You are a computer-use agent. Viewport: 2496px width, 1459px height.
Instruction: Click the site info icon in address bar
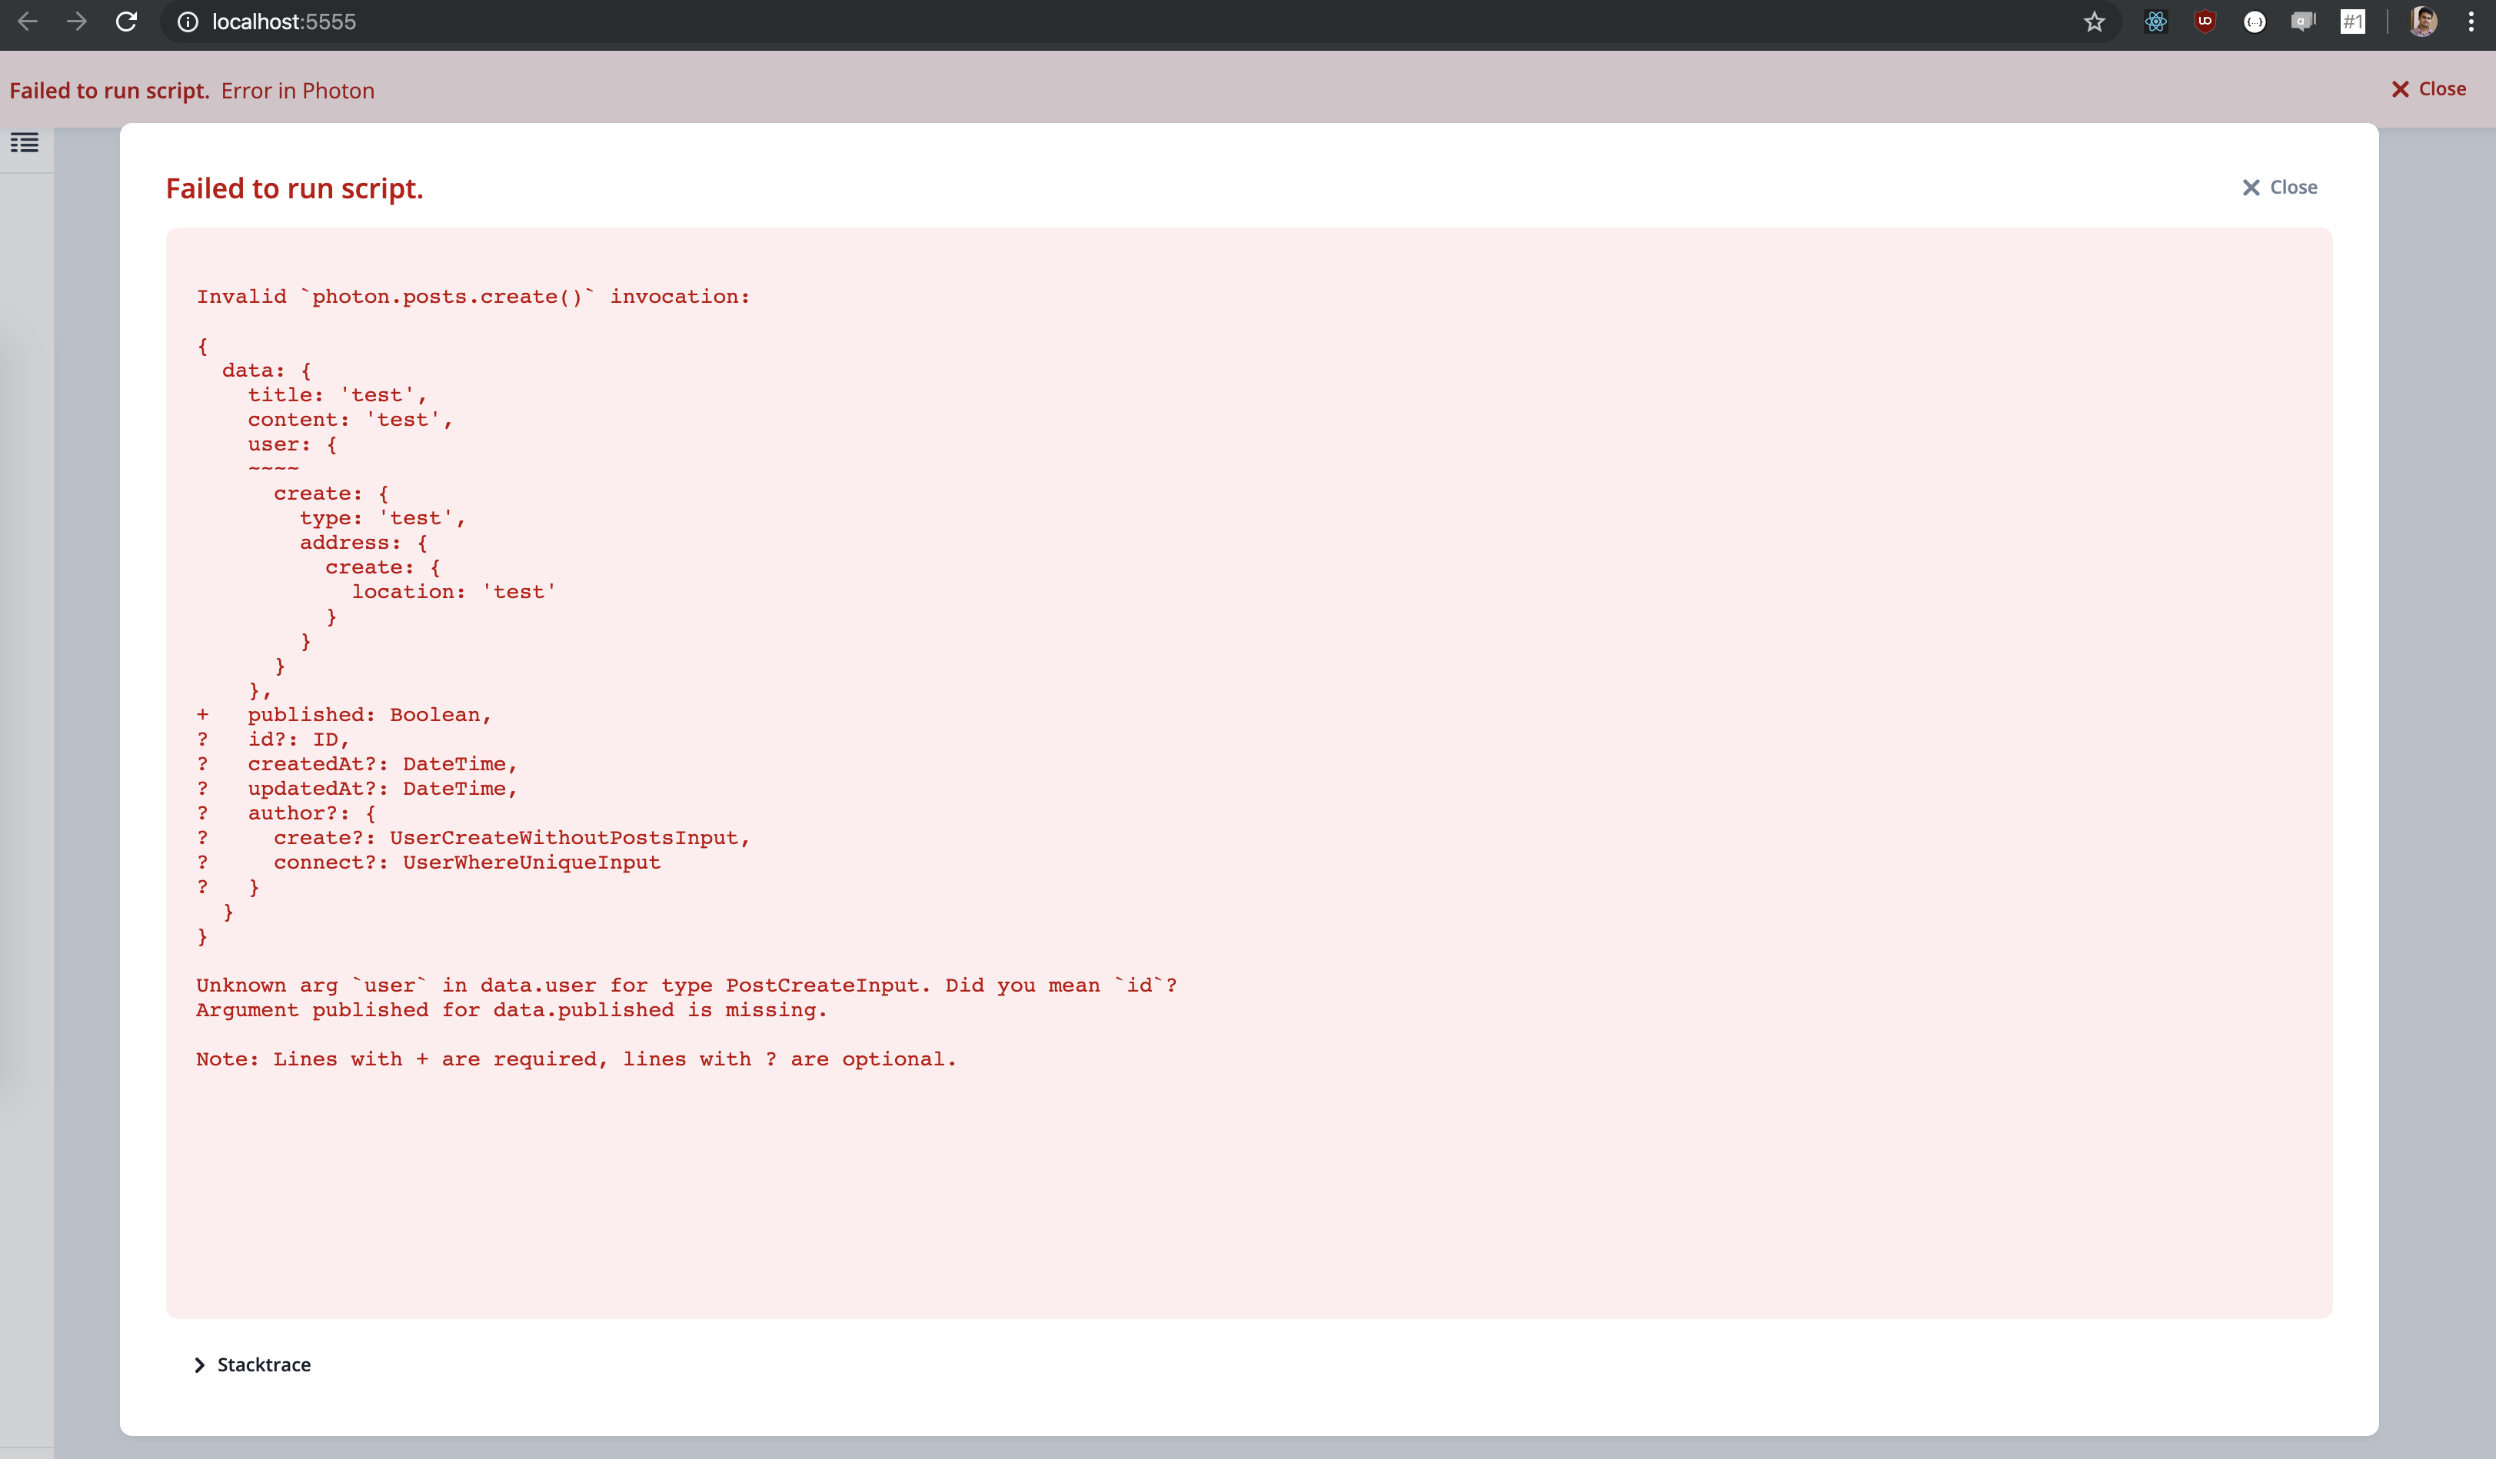187,21
